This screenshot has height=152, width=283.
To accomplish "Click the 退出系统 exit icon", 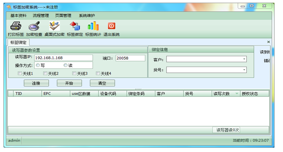I will click(x=111, y=29).
